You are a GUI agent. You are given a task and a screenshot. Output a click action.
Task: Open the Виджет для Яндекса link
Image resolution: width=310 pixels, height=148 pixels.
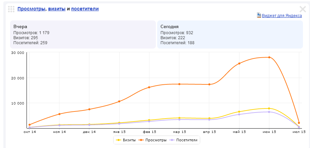click(x=281, y=15)
